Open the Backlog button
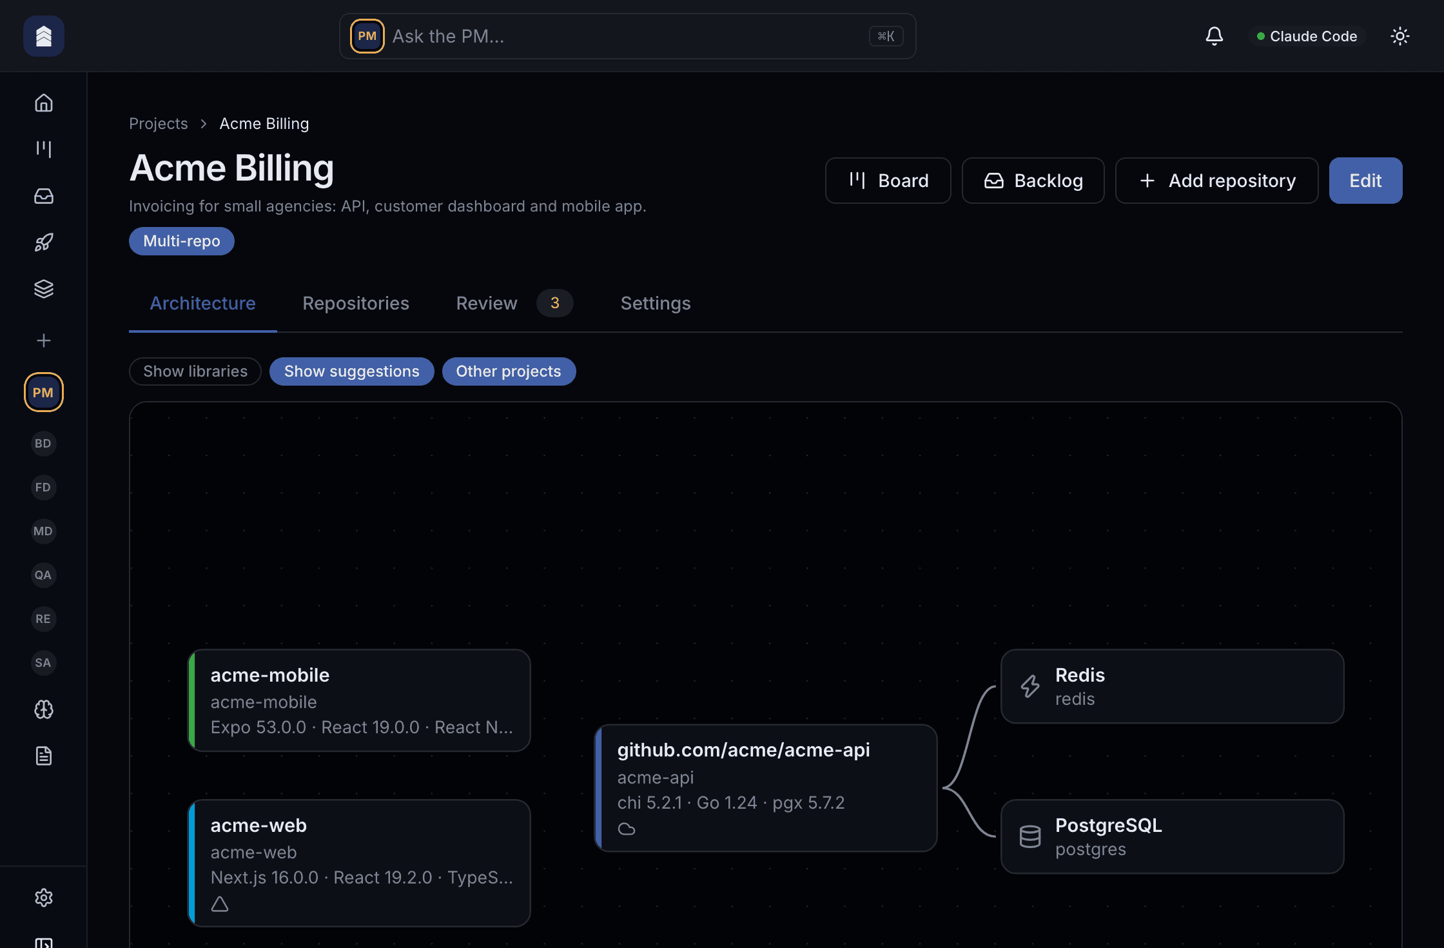This screenshot has height=948, width=1444. tap(1033, 181)
